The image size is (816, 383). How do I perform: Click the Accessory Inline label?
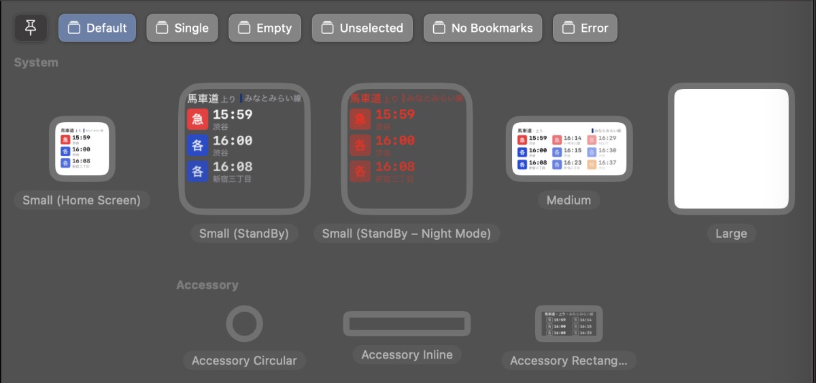tap(407, 354)
